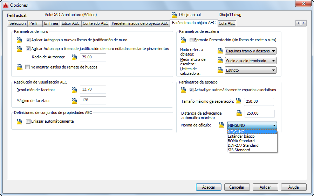Click the Máximo de facetas field
This screenshot has width=314, height=196.
point(93,100)
